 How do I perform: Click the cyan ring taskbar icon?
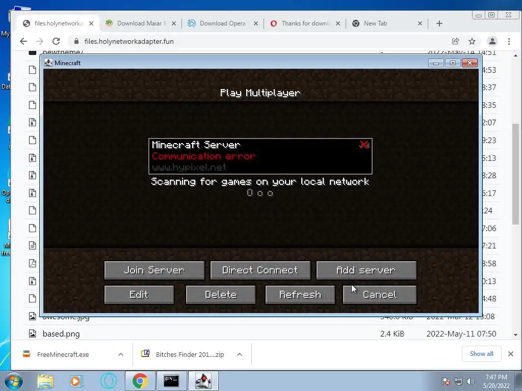109,381
